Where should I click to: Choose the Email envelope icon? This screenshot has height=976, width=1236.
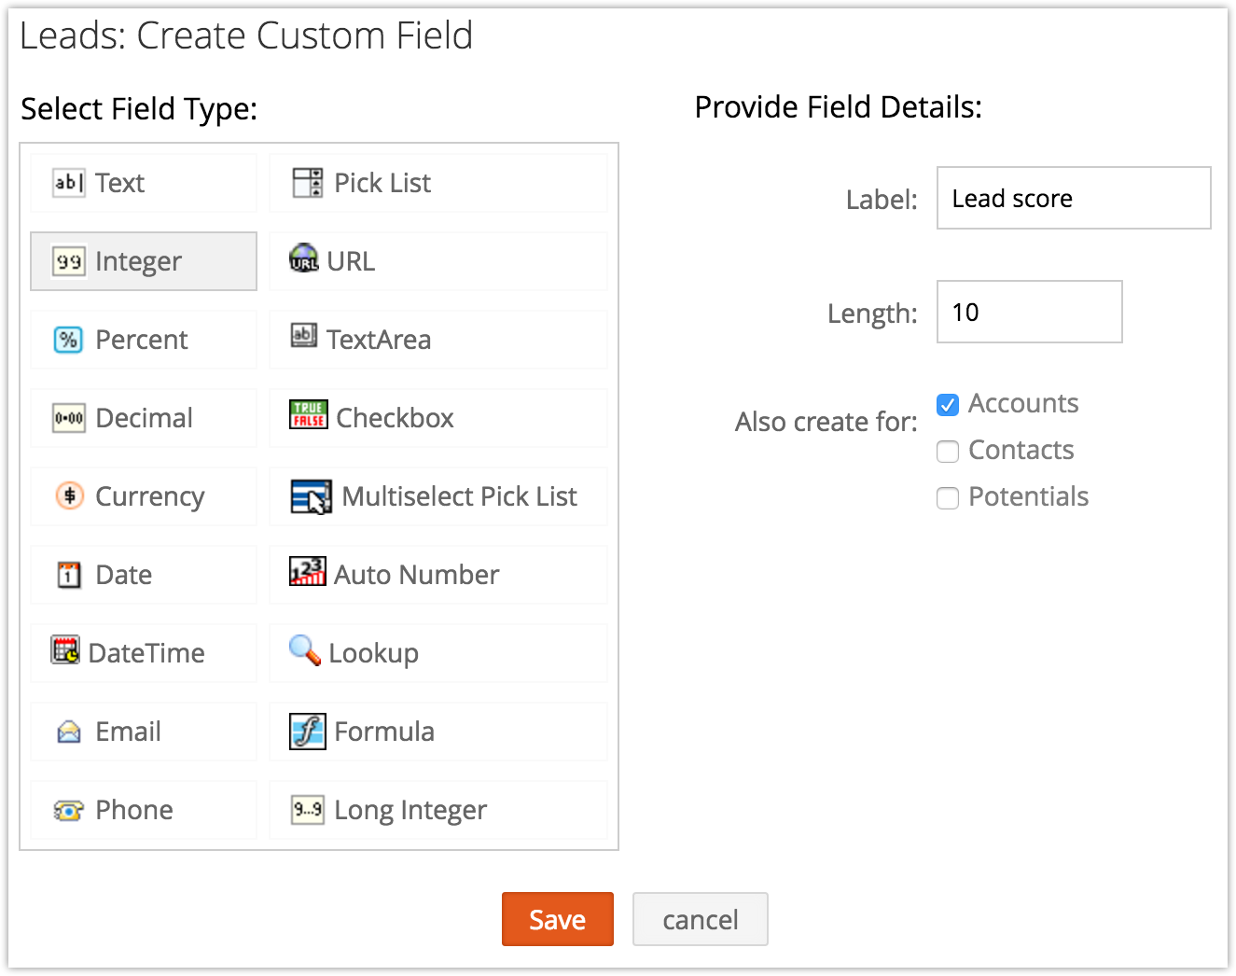pos(69,732)
